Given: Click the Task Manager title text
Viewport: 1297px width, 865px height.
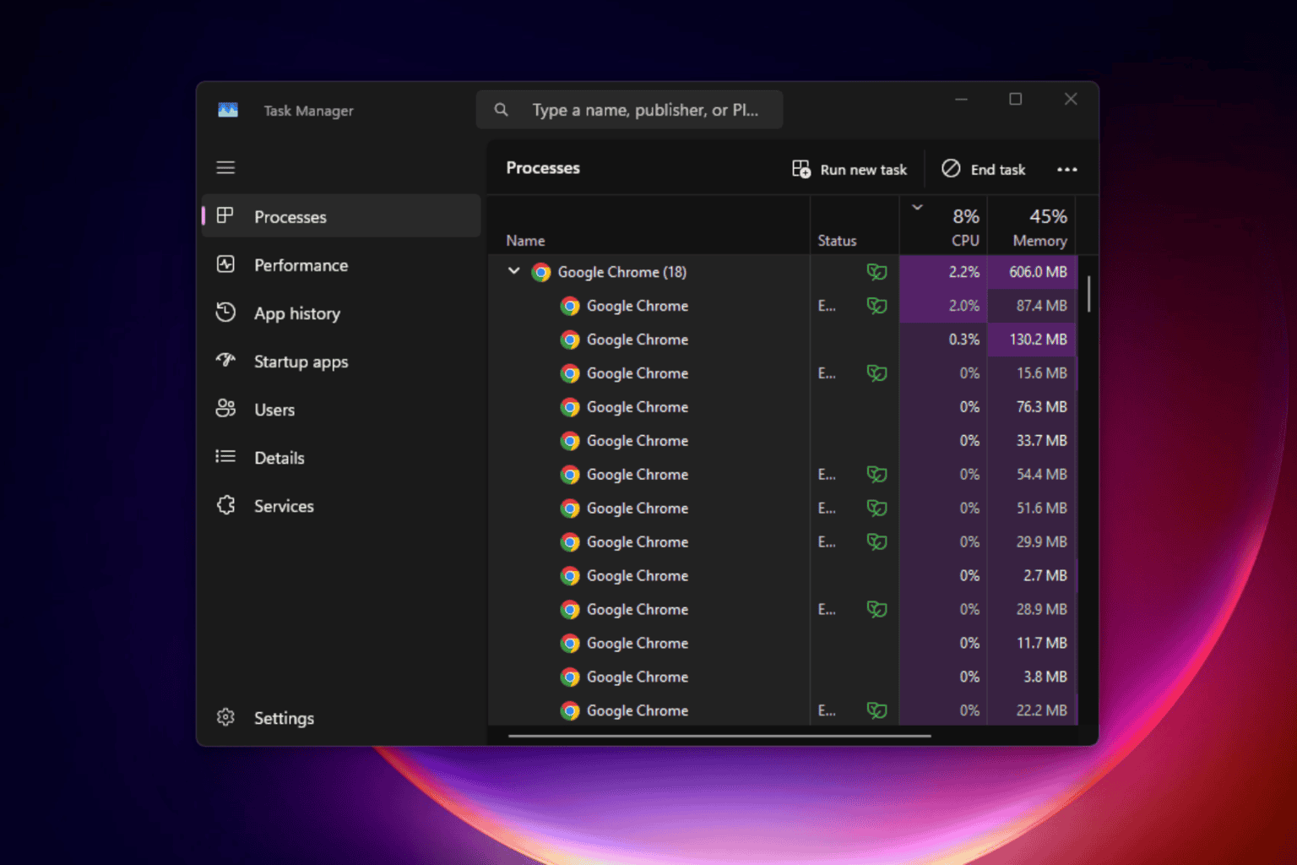Looking at the screenshot, I should tap(308, 111).
